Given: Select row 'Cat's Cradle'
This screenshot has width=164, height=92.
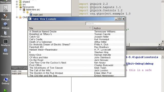Looking at the screenshot, I should point(76,39).
